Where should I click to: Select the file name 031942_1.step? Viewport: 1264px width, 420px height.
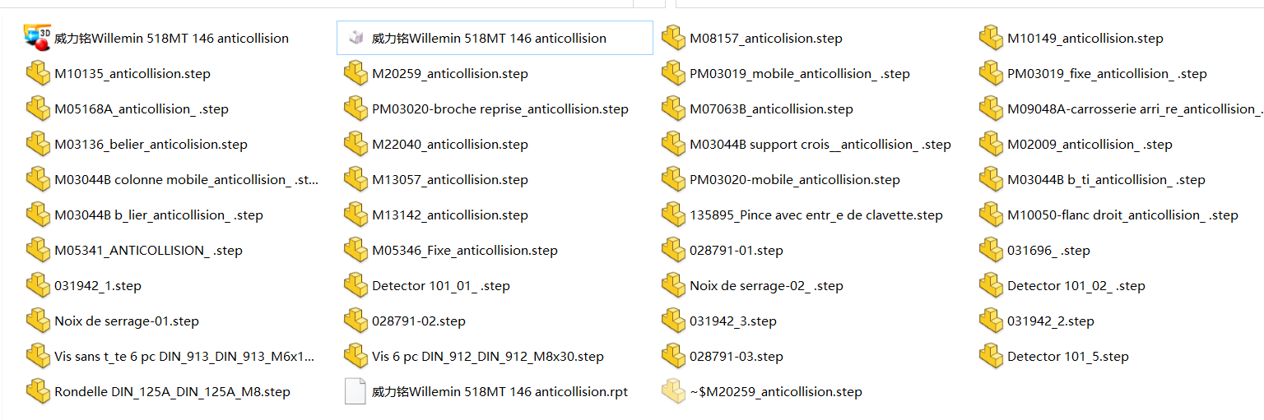[98, 286]
